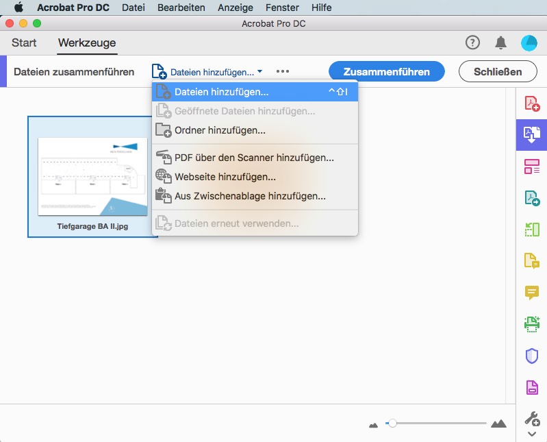Expand the sidebar chevron below the wrench
The image size is (547, 442).
[532, 434]
